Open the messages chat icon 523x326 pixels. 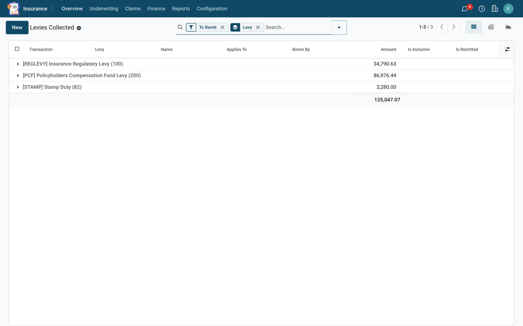pyautogui.click(x=465, y=9)
